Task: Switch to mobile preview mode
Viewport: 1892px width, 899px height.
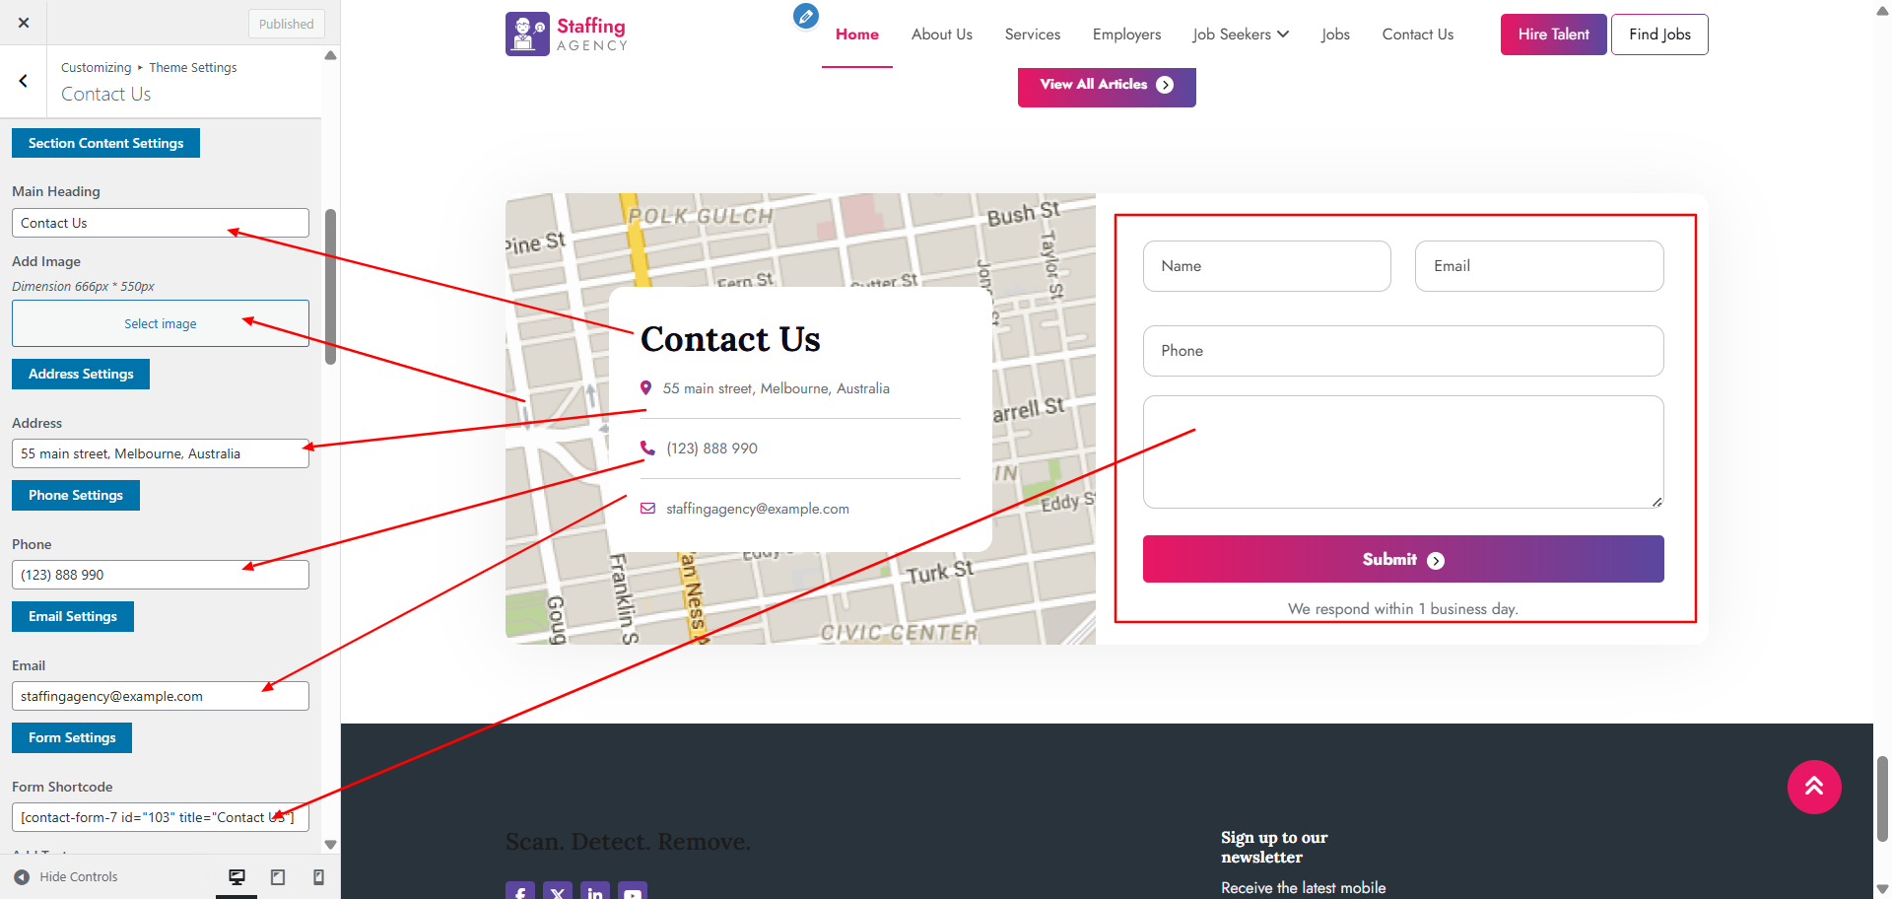Action: coord(317,876)
